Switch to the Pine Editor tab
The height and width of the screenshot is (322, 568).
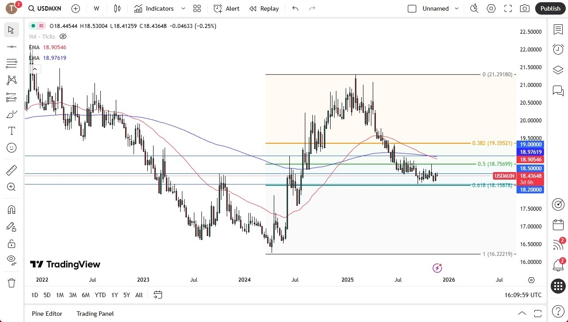[47, 314]
